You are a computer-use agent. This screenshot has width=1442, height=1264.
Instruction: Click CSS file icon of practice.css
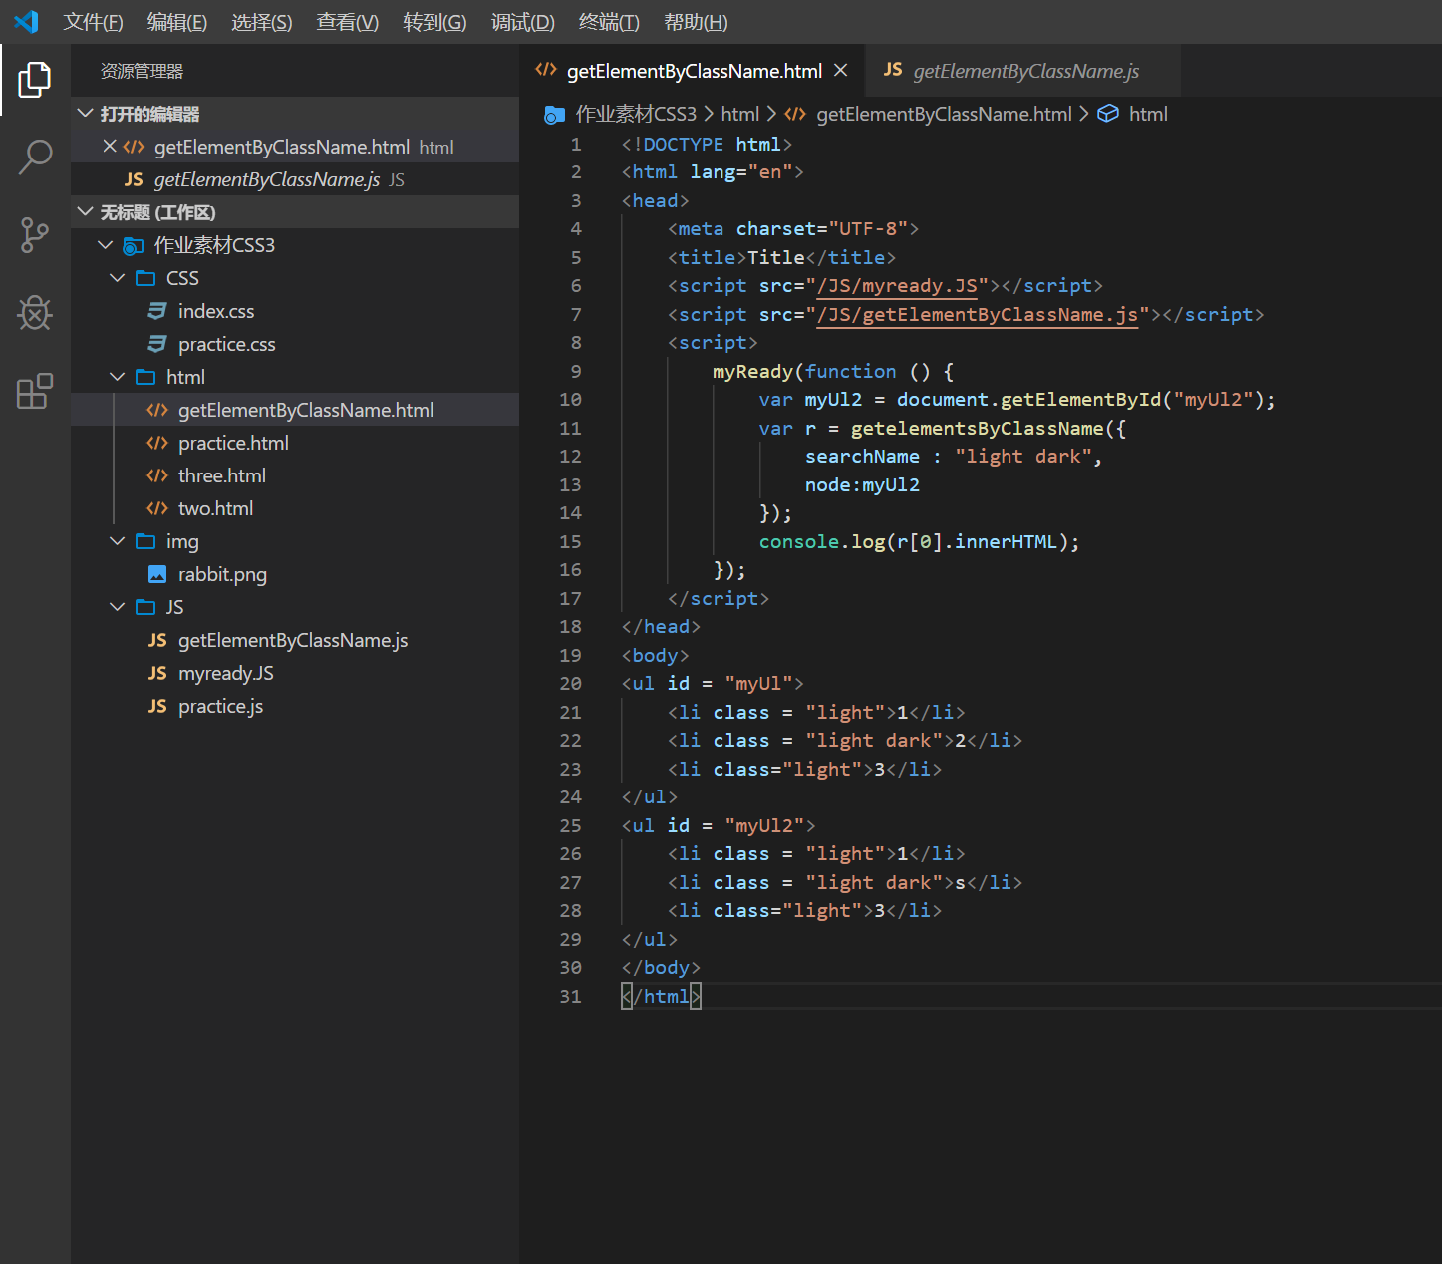(157, 344)
